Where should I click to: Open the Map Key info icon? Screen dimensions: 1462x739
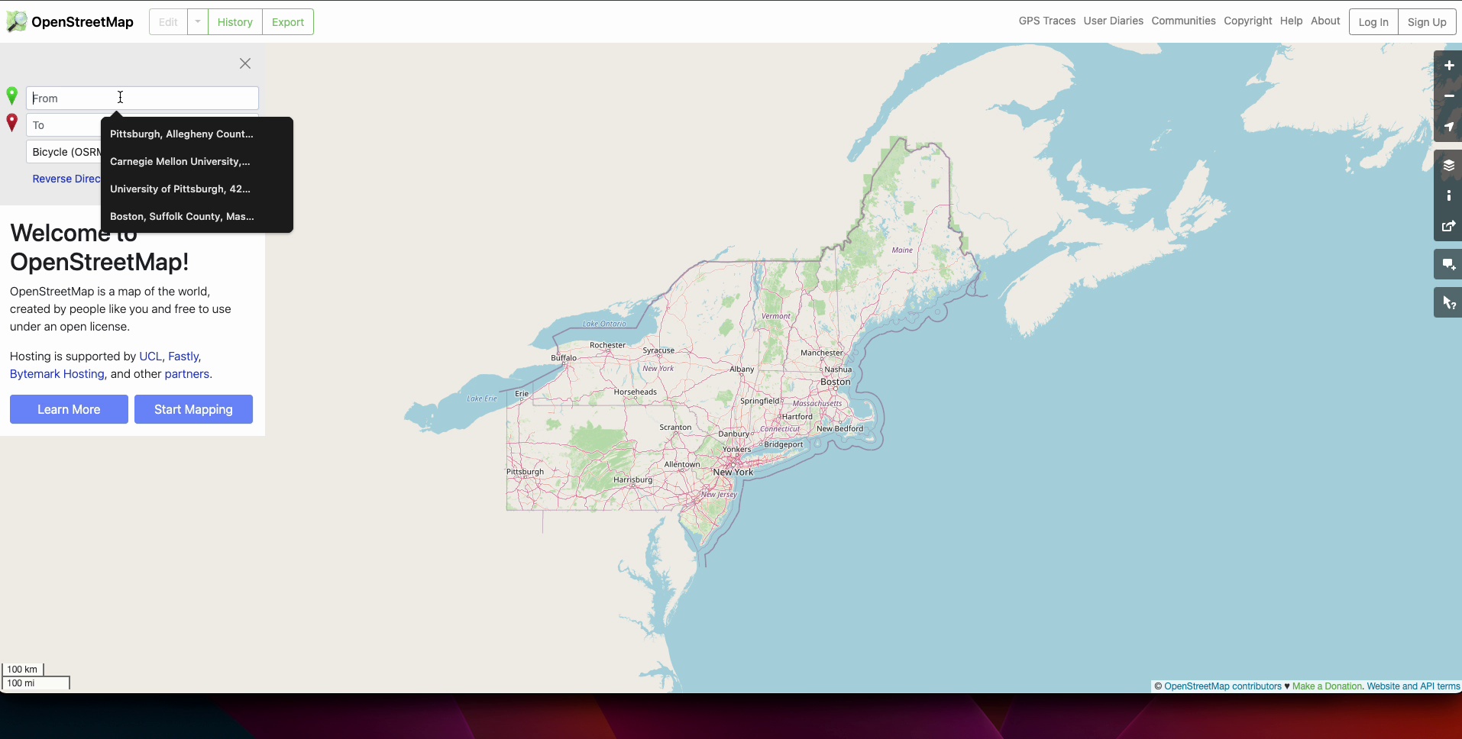[1448, 196]
